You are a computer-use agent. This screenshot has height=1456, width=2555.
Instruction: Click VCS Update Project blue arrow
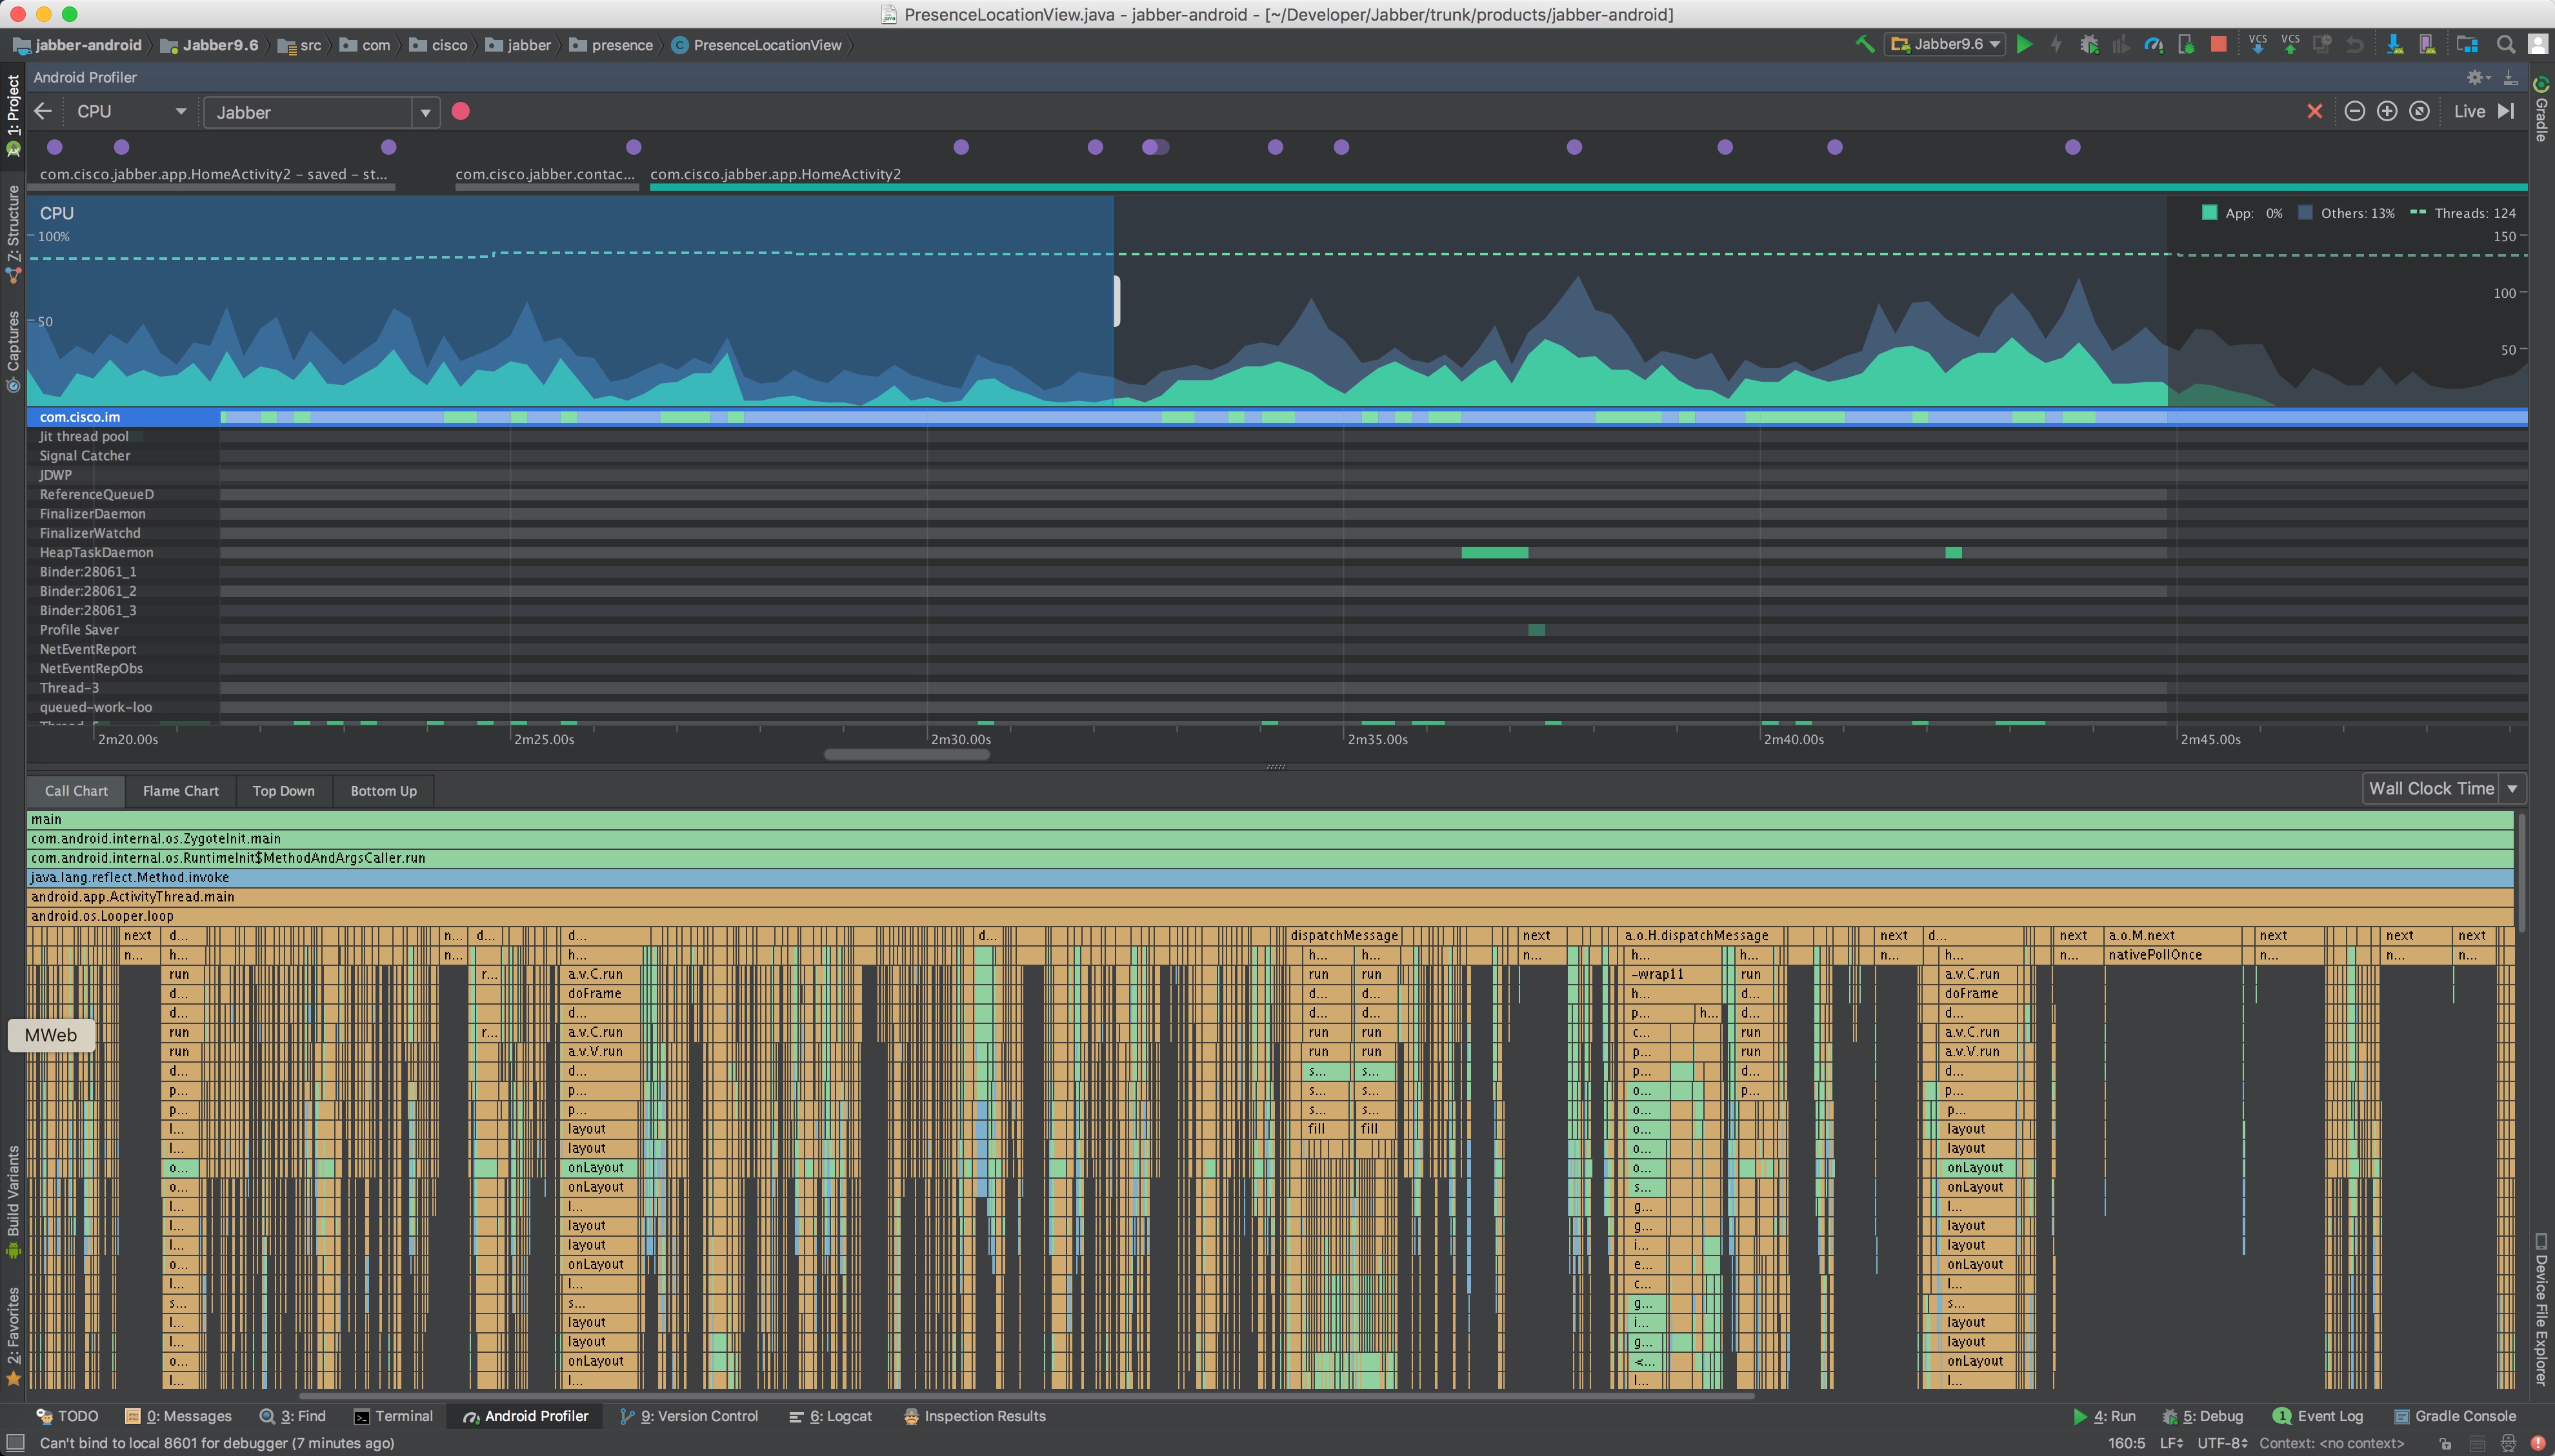coord(2258,44)
